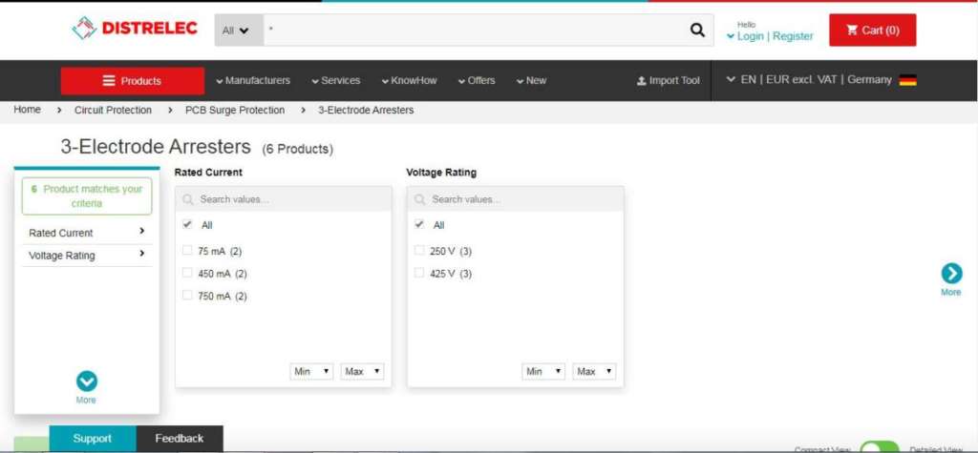Open Rated Current Max dropdown
Image resolution: width=978 pixels, height=453 pixels.
point(362,371)
